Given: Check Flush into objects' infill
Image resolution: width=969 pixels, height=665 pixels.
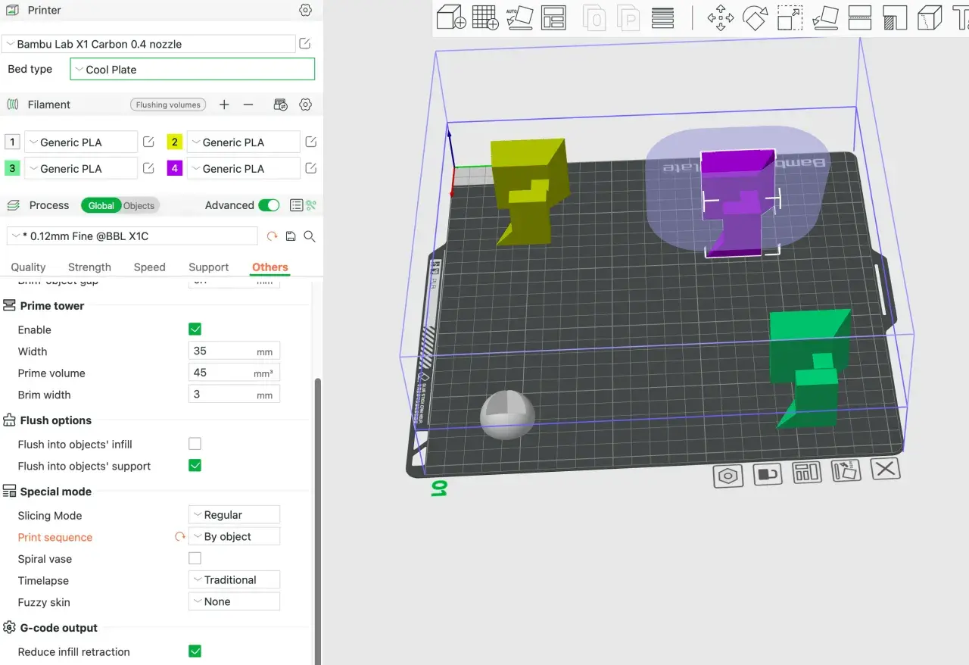Looking at the screenshot, I should click(195, 444).
